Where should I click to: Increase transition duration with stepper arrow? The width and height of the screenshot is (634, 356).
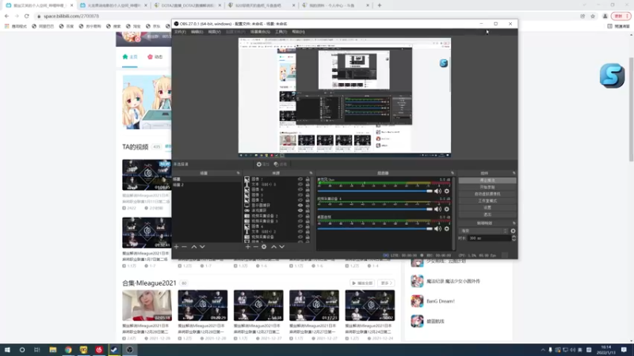[x=514, y=237]
